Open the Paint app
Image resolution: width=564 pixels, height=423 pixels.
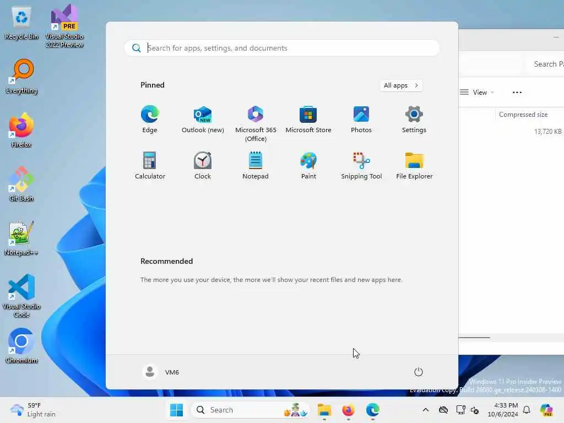[x=308, y=166]
